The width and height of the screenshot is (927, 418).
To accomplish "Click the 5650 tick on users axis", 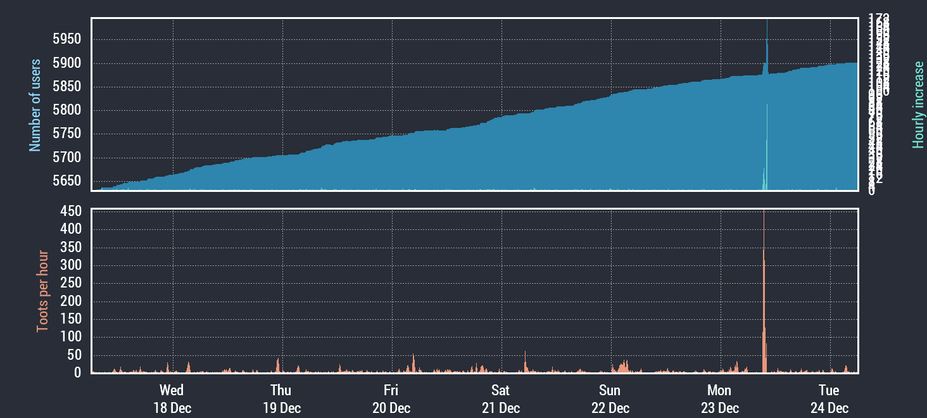I will 68,182.
